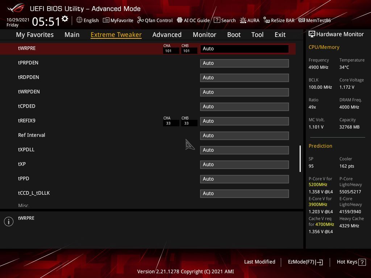The height and width of the screenshot is (278, 371).
Task: Click the tCCD_L_tDLLK row label
Action: tap(34, 193)
